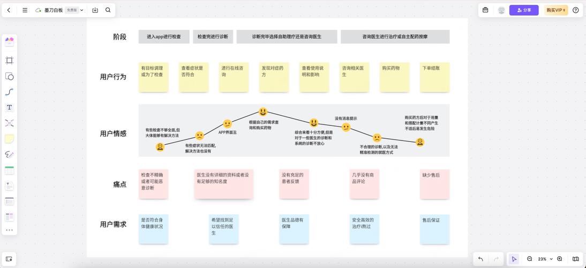Click the minimap panel icon at bottom left
586x268 pixels.
pyautogui.click(x=9, y=259)
